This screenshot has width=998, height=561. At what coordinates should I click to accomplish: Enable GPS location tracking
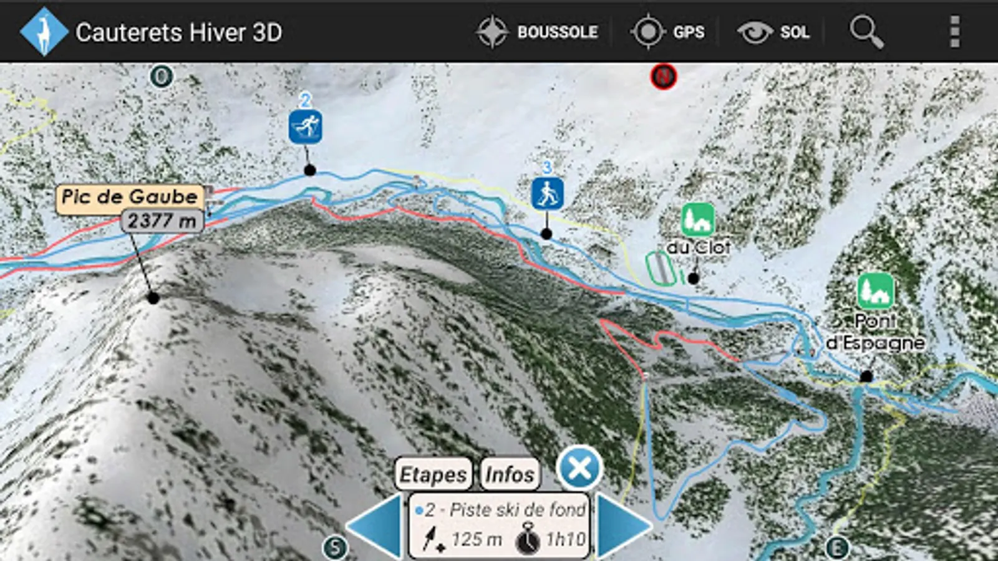point(667,31)
